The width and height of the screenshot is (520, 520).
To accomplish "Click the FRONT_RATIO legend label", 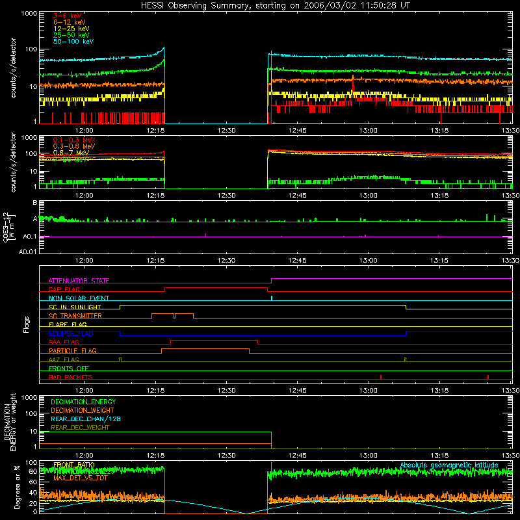I will 74,465.
